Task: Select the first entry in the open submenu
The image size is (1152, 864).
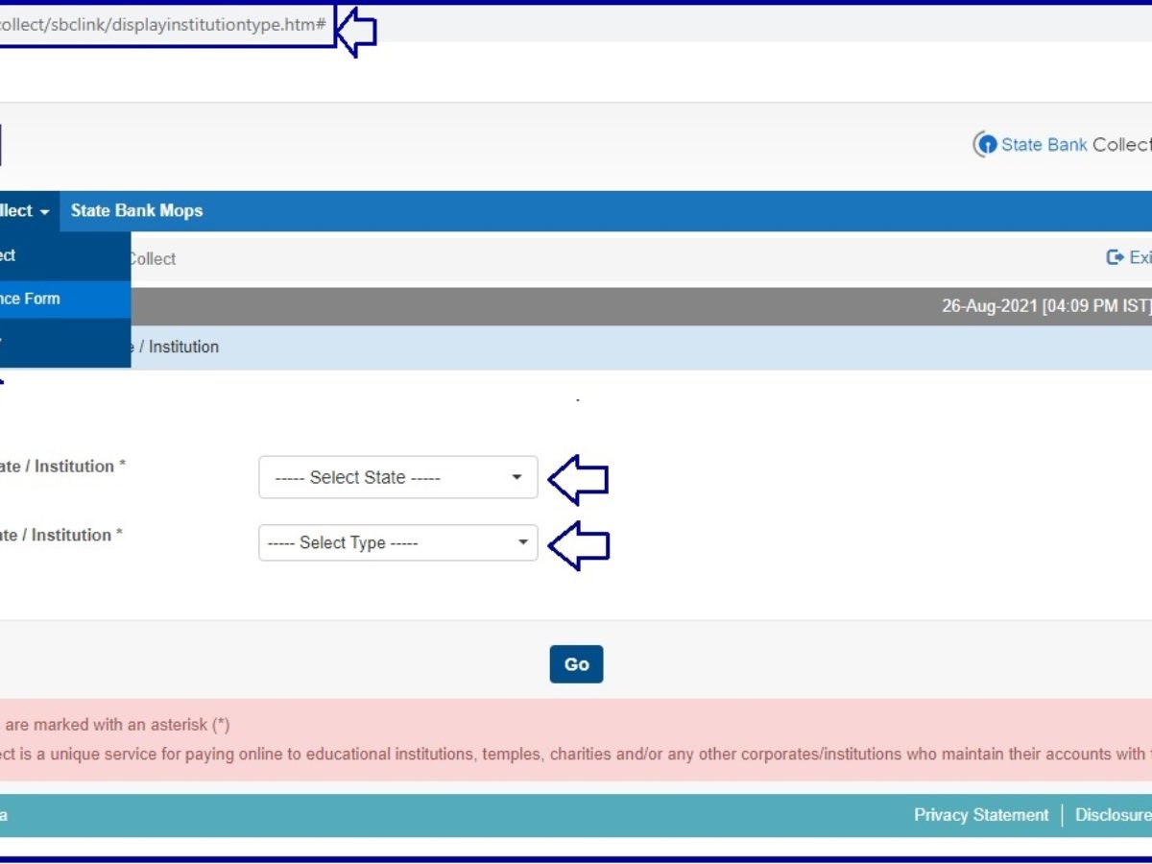Action: [38, 255]
